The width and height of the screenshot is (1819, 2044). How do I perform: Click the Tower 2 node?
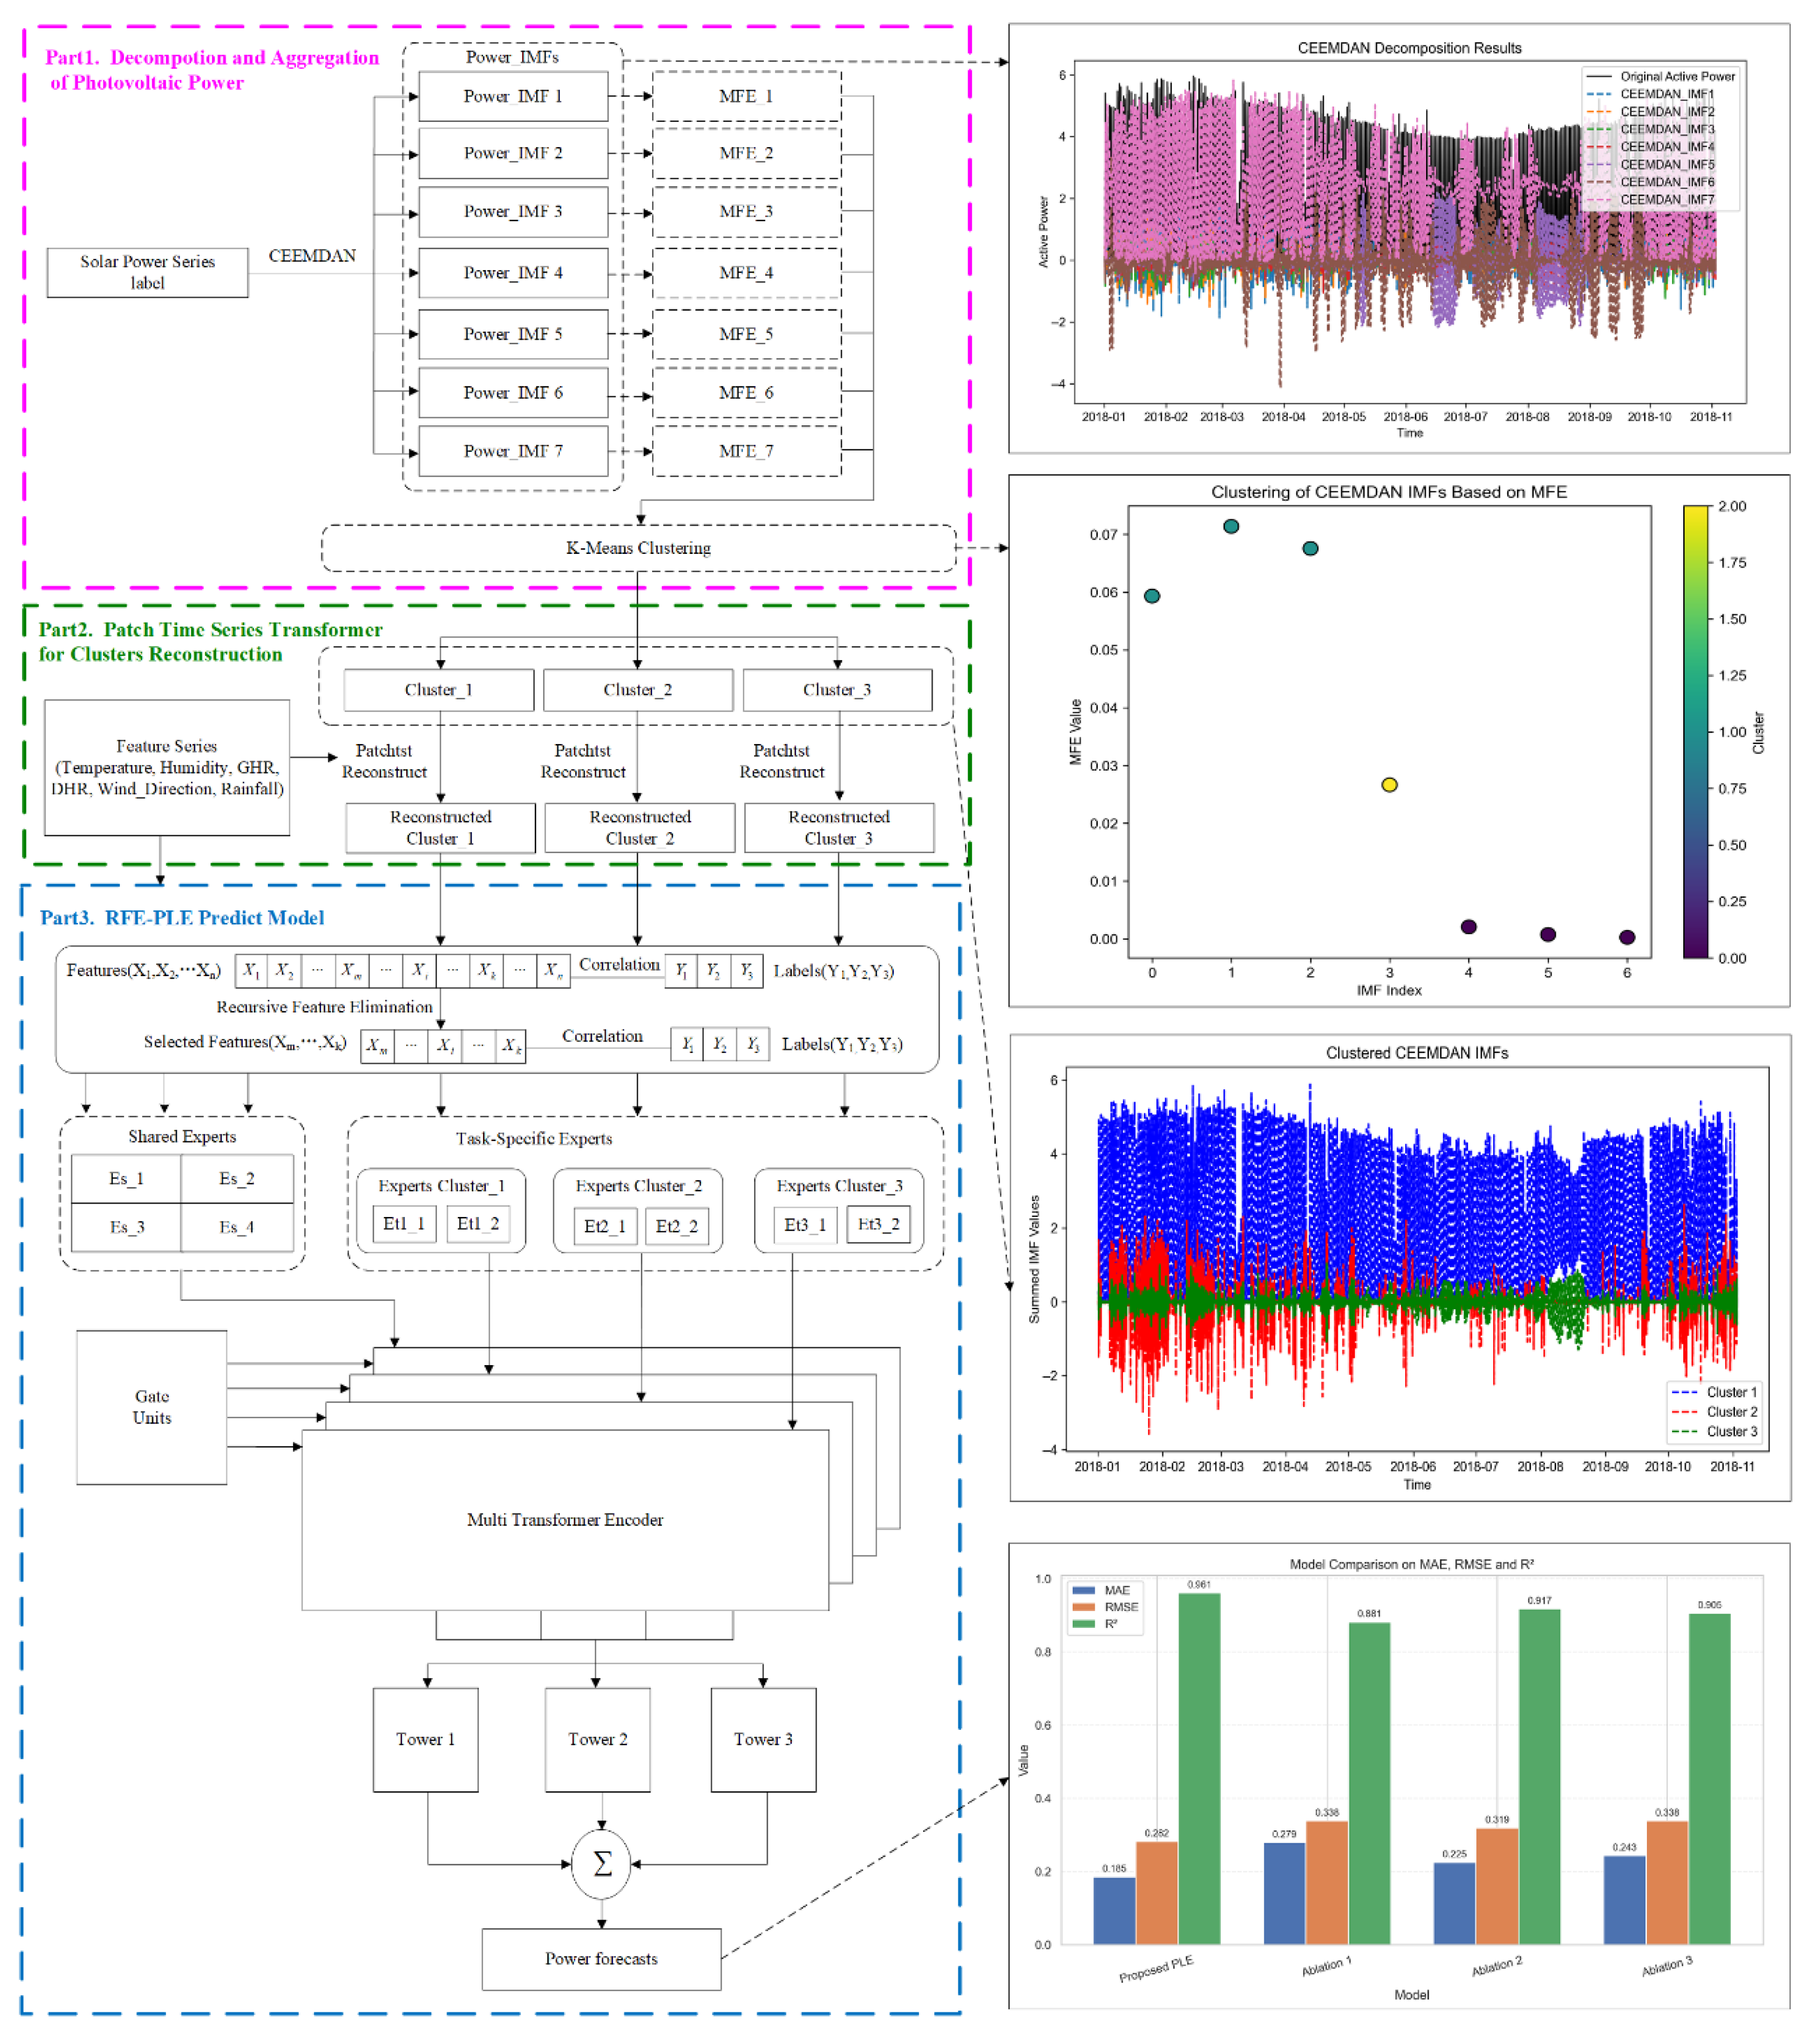click(598, 1740)
